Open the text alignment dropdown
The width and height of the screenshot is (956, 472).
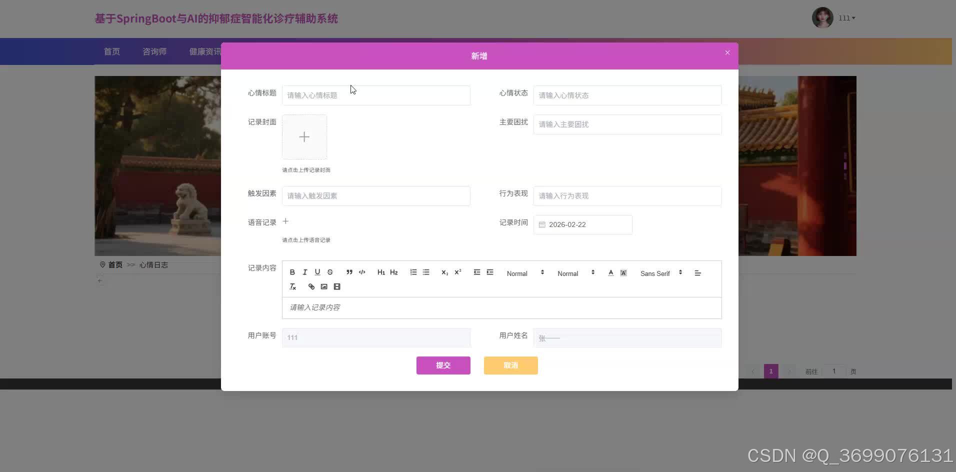[x=697, y=273]
